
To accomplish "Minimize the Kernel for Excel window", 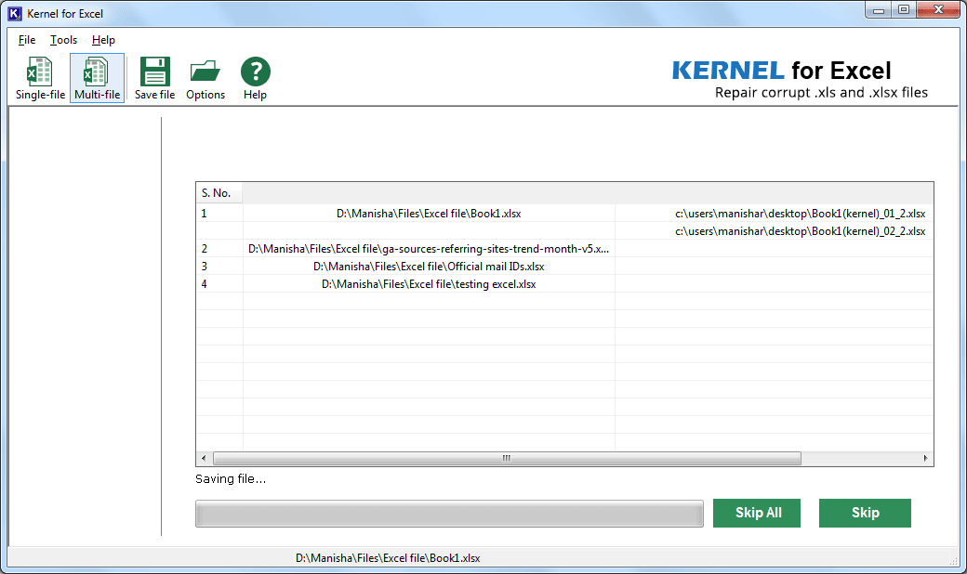I will click(878, 10).
